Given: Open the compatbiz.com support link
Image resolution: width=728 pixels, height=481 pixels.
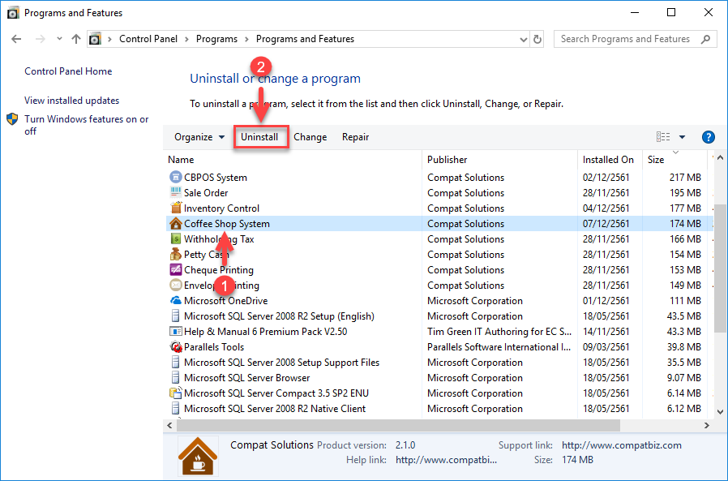Looking at the screenshot, I should [622, 445].
